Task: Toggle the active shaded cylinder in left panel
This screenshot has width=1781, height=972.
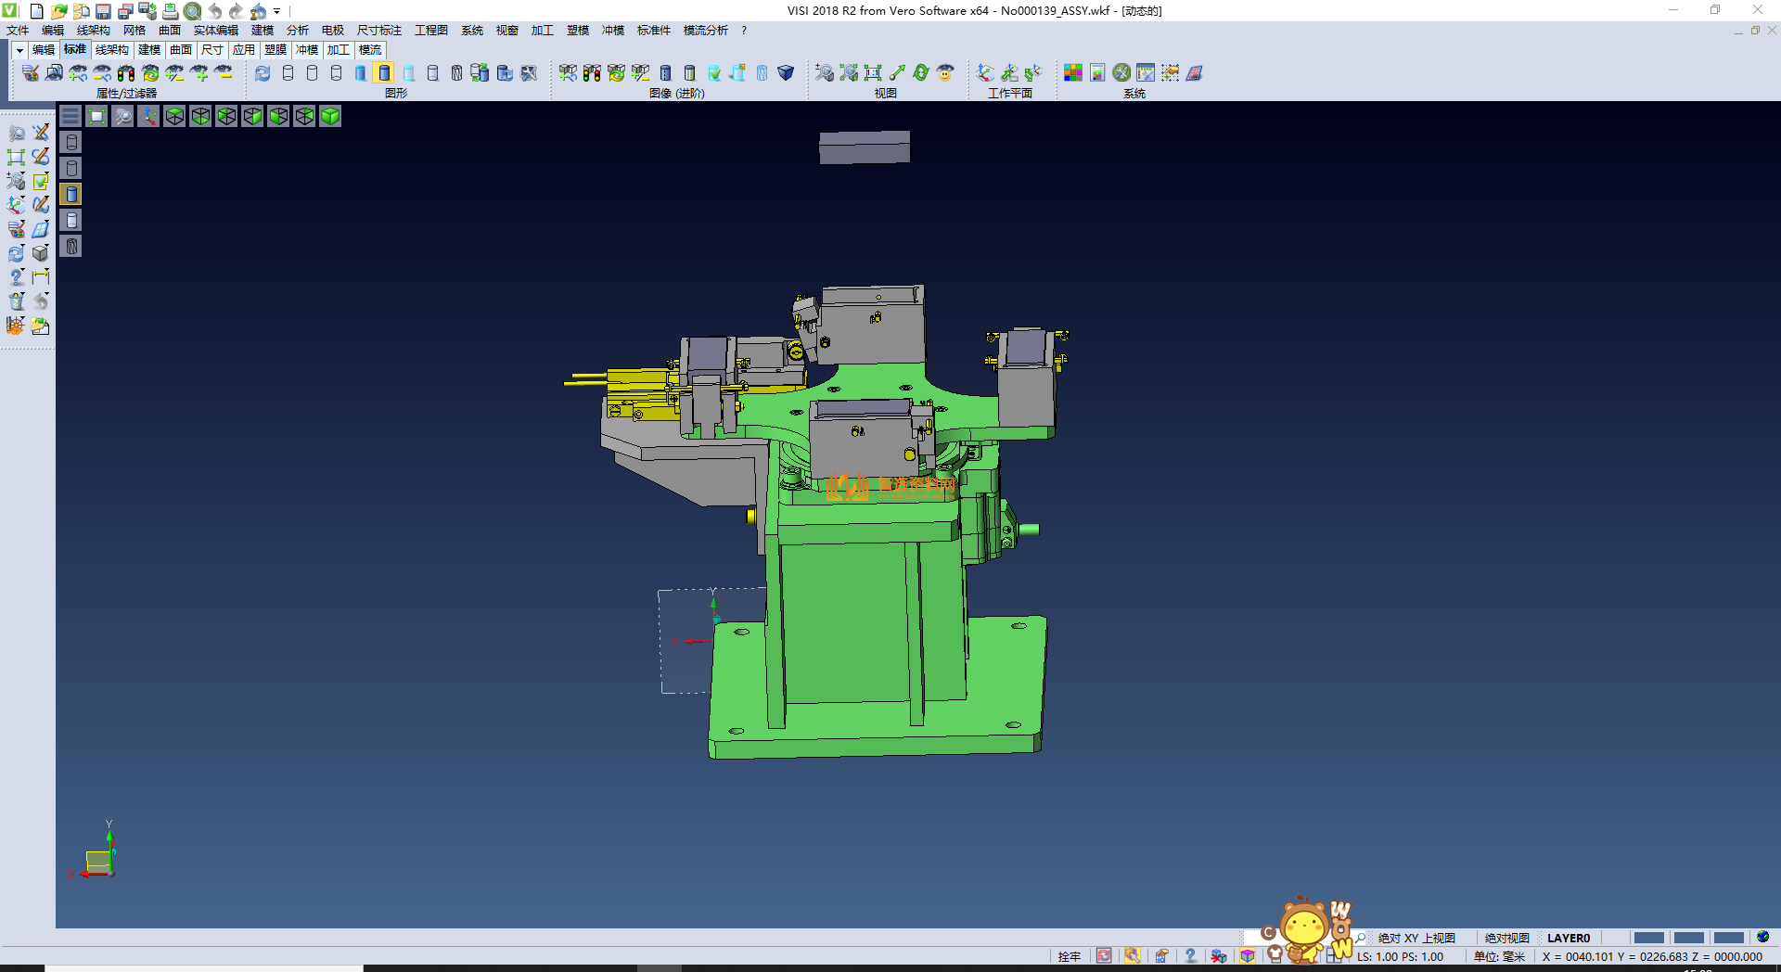Action: (x=71, y=194)
